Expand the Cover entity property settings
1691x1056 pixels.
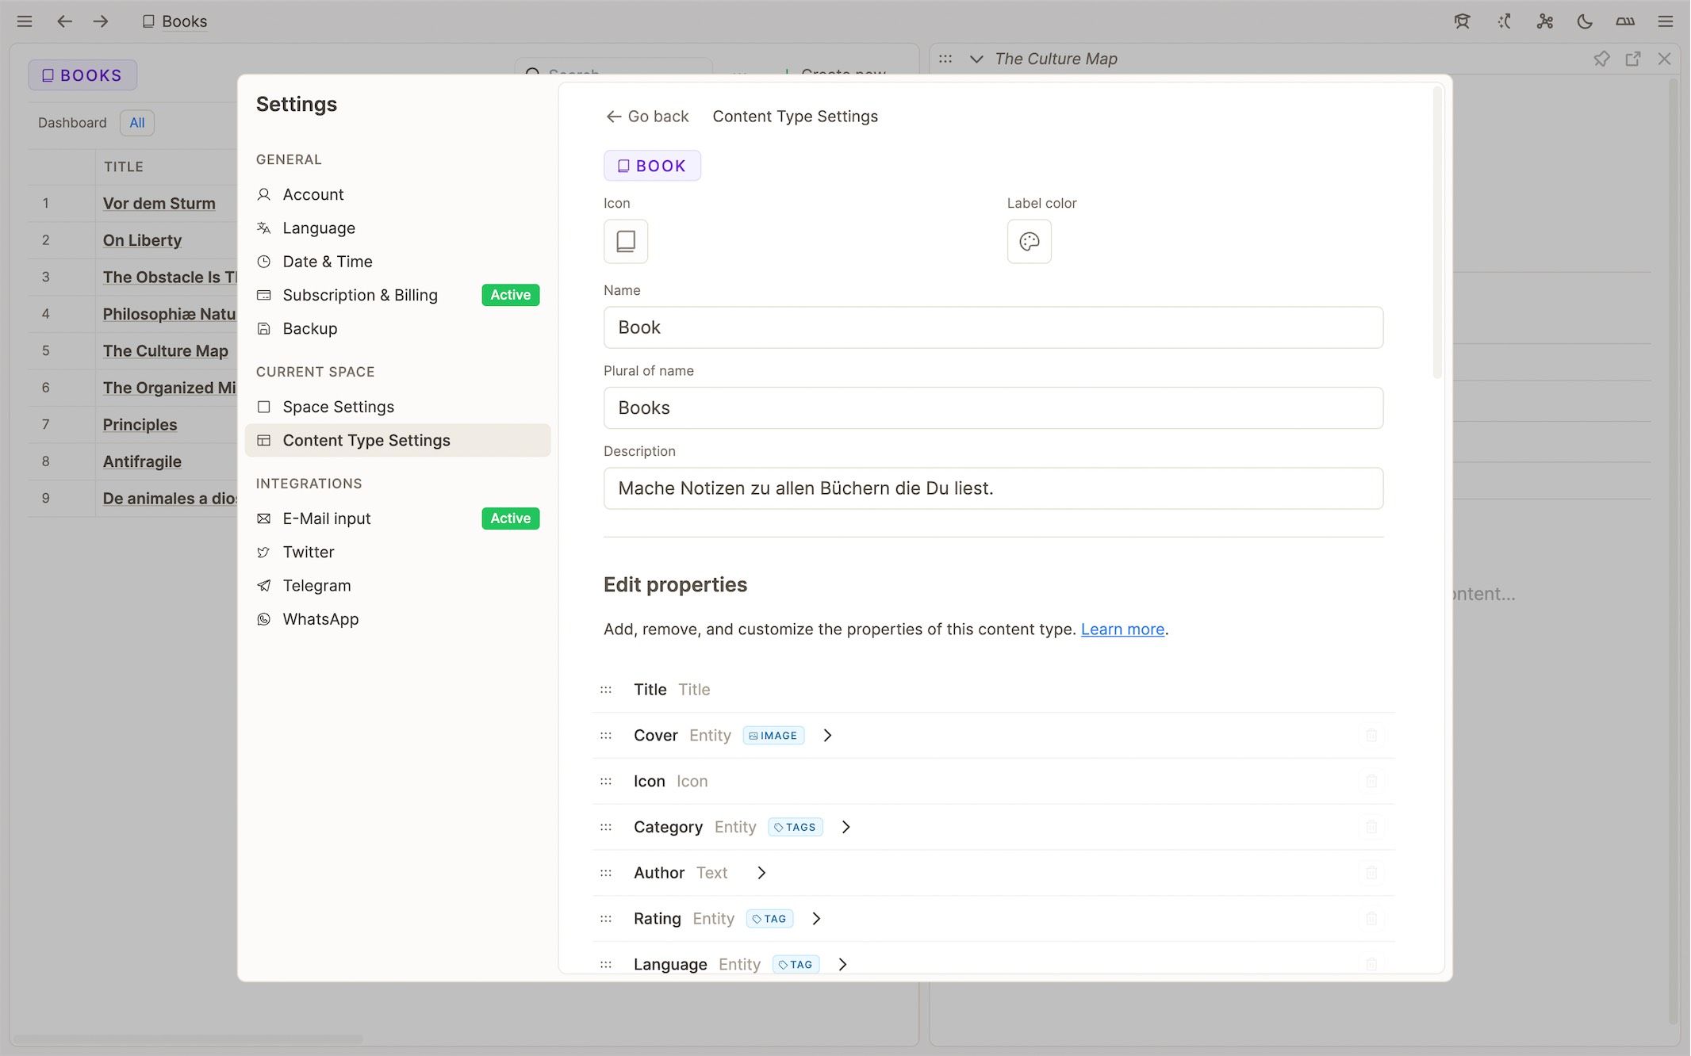(827, 735)
